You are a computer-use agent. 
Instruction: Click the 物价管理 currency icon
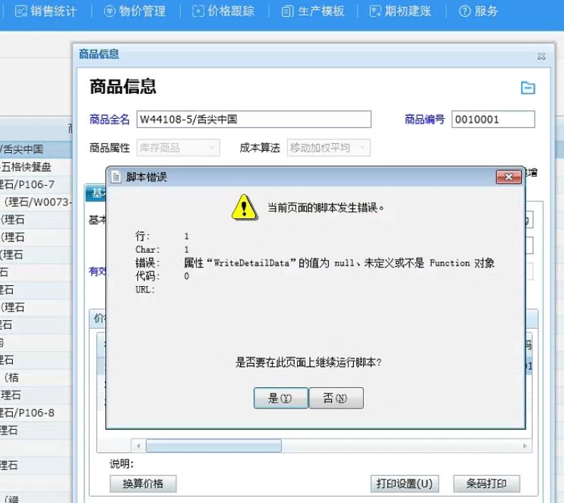click(110, 11)
